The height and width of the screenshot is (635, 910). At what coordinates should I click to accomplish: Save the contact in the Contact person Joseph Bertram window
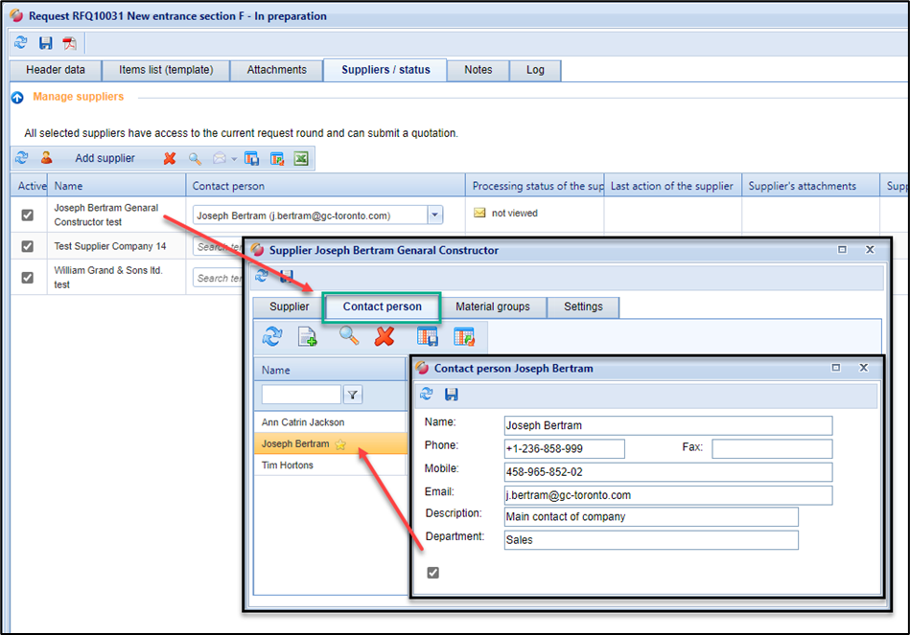coord(452,395)
